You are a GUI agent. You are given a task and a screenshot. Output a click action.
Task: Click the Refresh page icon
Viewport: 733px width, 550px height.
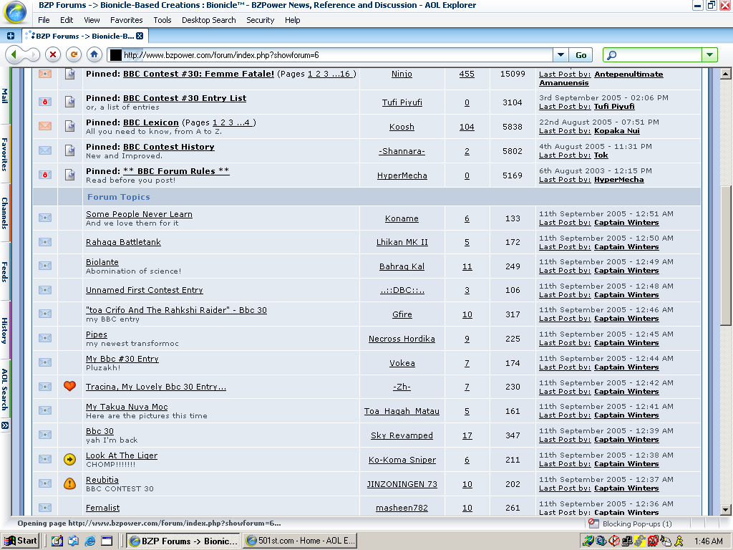tap(74, 54)
